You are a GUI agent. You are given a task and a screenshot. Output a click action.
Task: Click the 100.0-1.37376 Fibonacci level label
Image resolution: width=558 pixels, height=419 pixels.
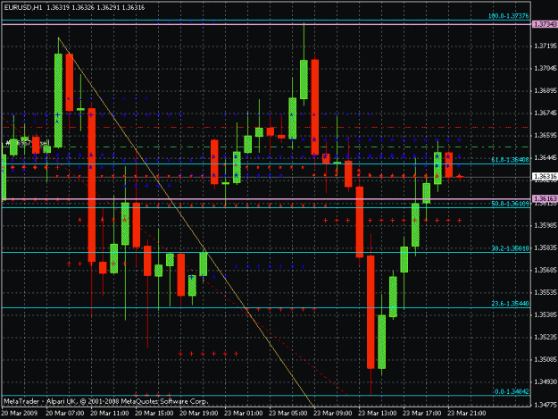click(509, 16)
